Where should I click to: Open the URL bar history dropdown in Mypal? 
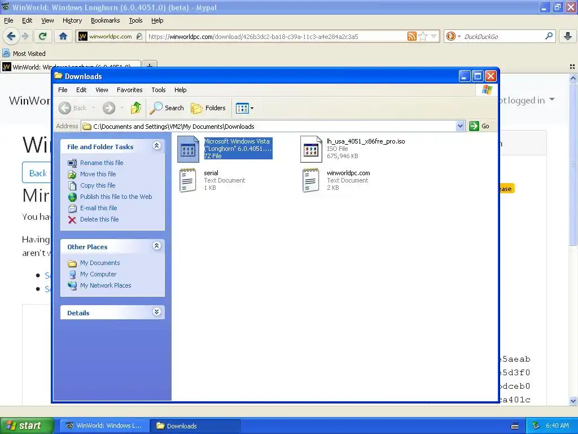tap(434, 36)
